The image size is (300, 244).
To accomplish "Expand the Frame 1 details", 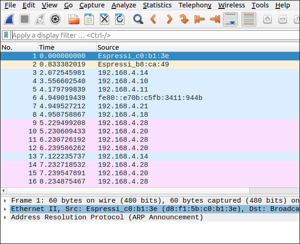I will 5,200.
